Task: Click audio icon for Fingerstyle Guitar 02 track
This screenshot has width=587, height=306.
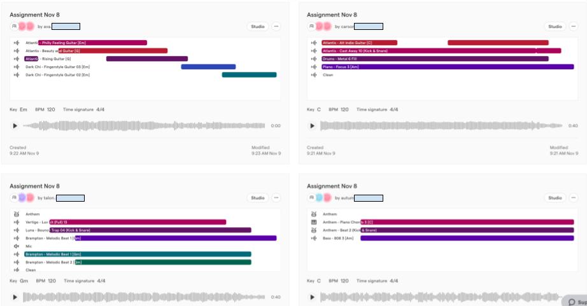Action: (17, 75)
